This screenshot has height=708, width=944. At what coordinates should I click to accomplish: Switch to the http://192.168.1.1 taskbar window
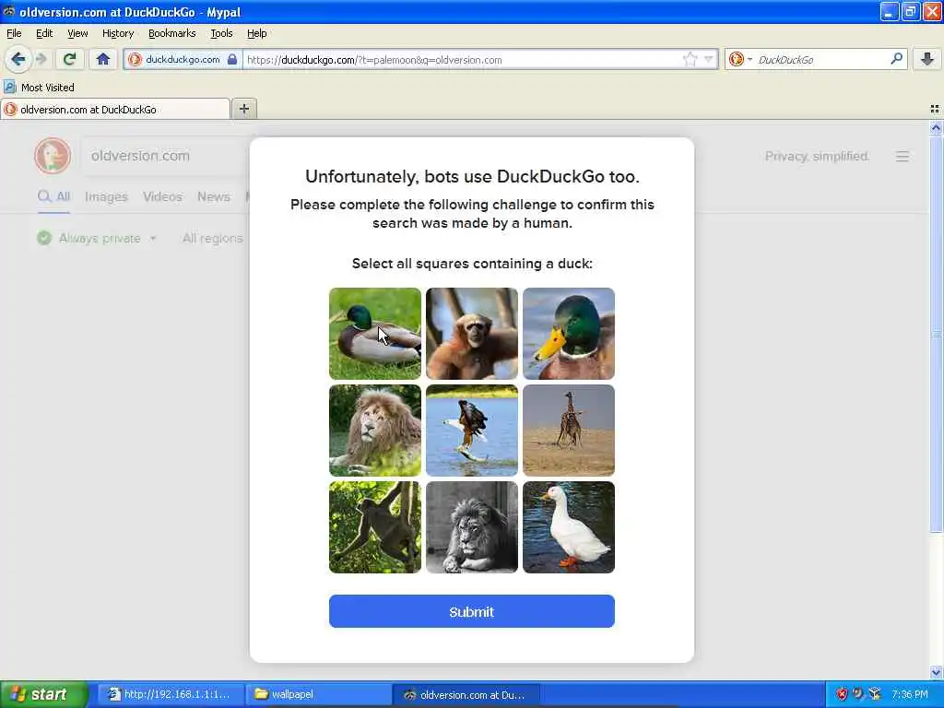pos(171,694)
